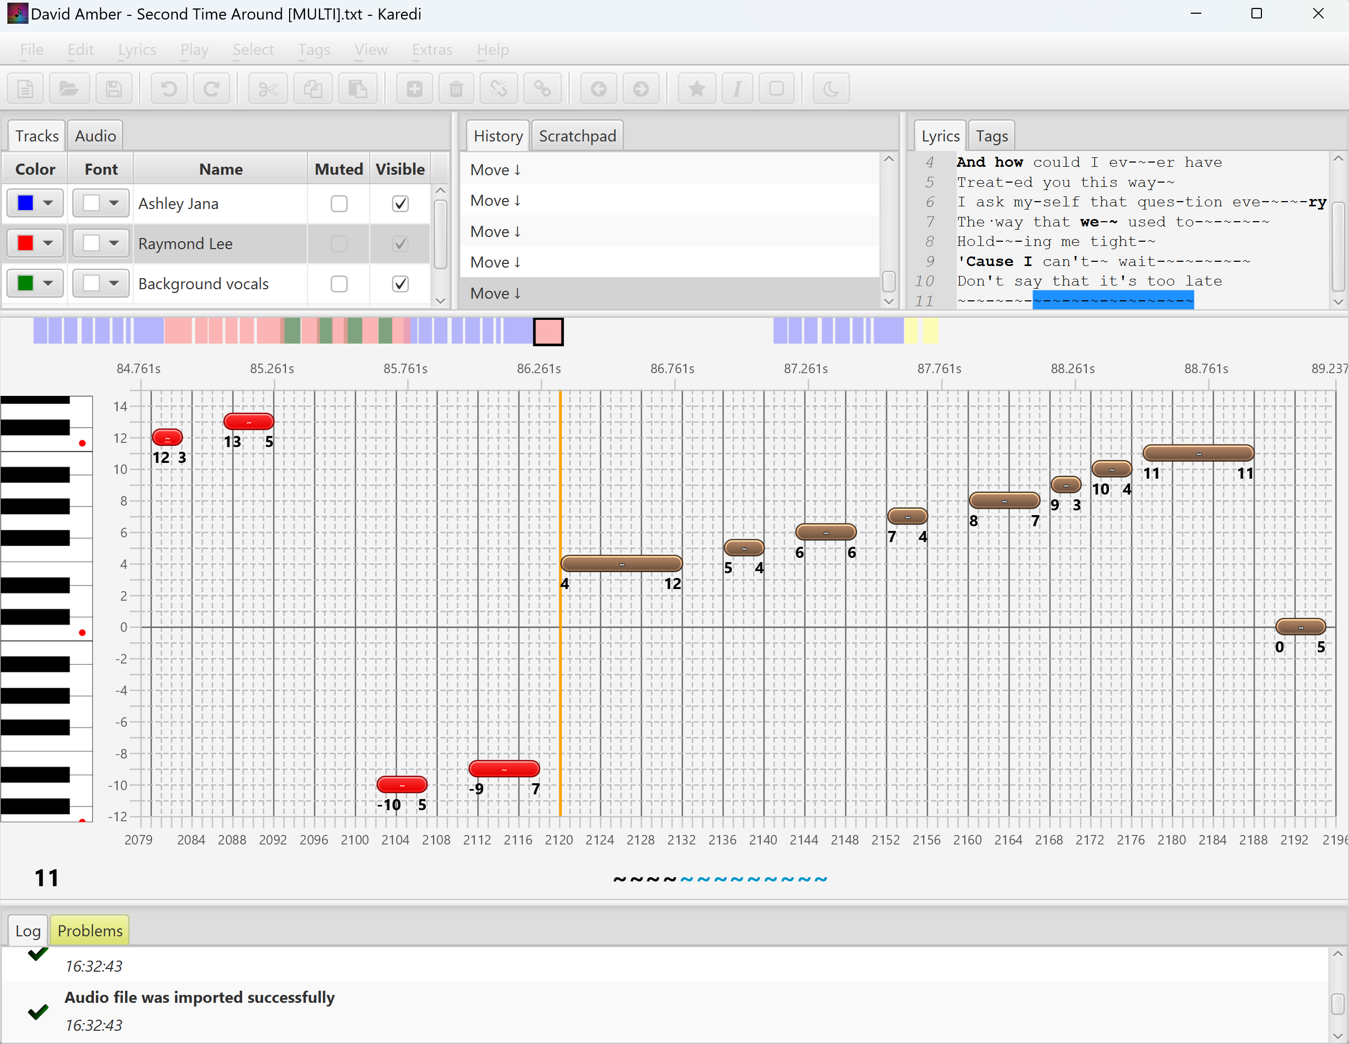Click the split note broken-link icon

499,89
